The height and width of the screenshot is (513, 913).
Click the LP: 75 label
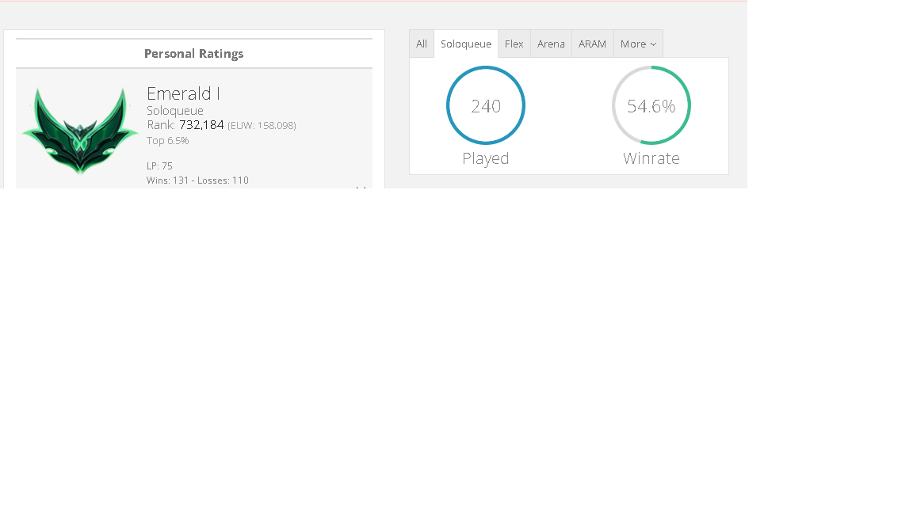[x=159, y=165]
